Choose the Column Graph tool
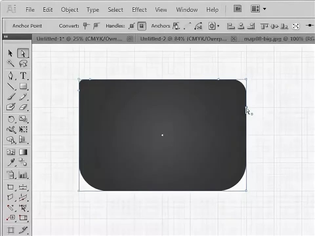 click(23, 175)
